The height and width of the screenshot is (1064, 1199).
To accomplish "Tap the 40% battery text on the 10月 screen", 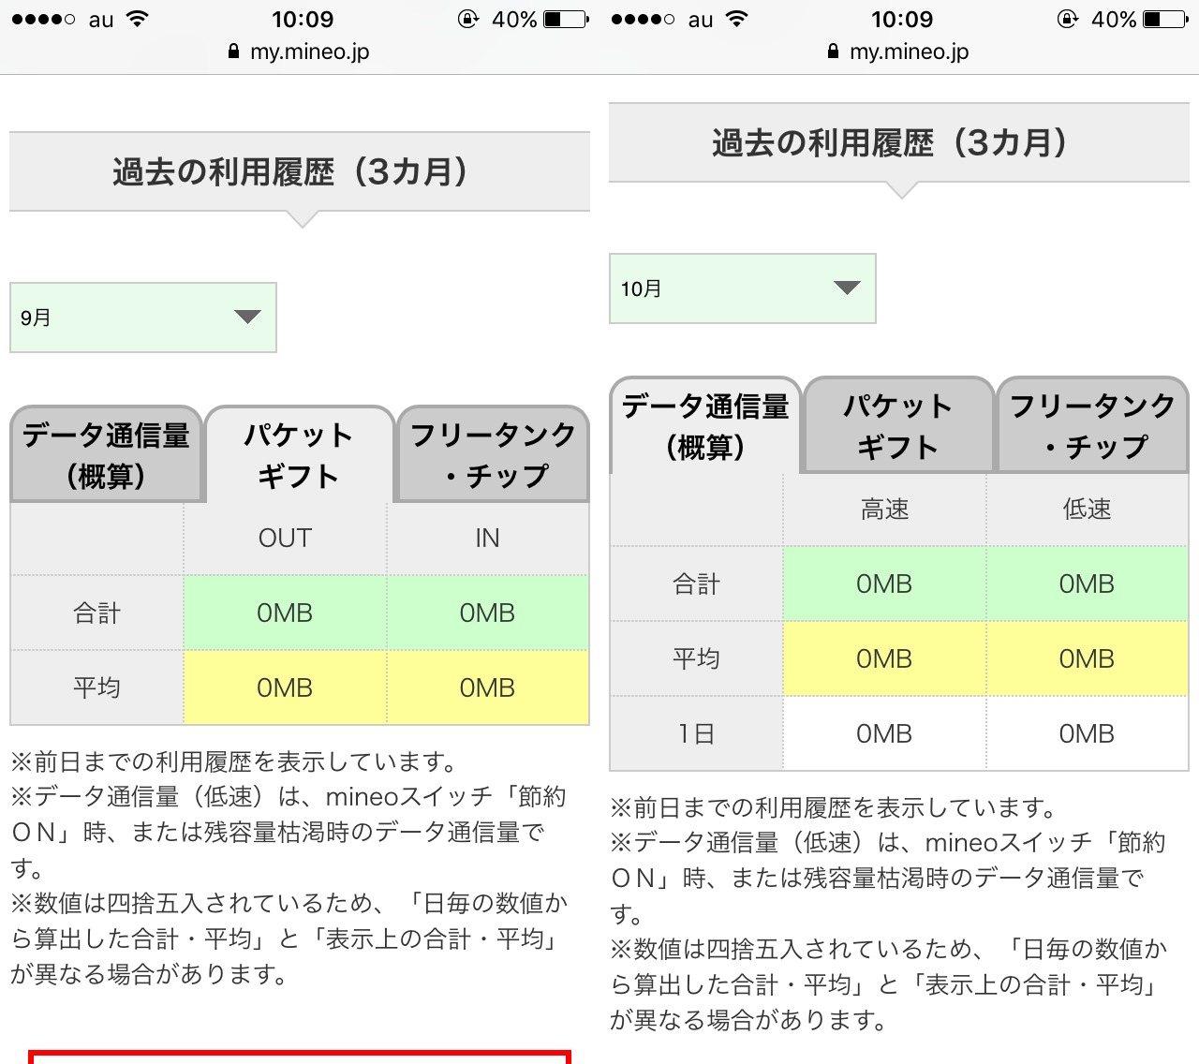I will [x=1114, y=19].
